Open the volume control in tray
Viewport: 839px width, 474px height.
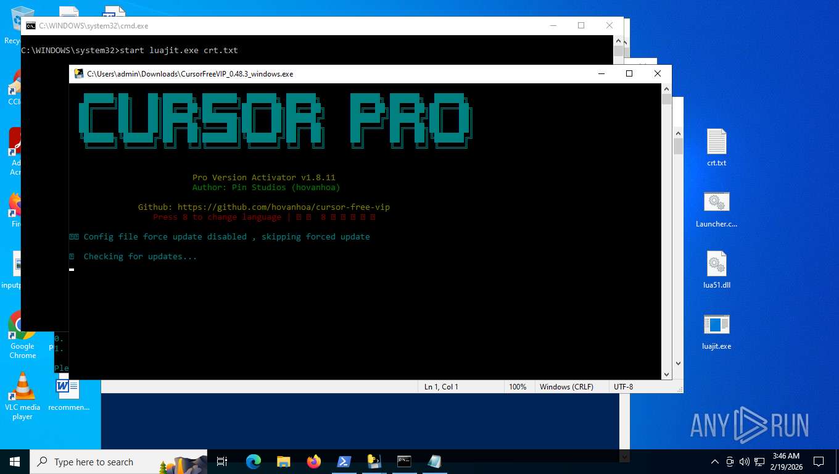click(744, 462)
